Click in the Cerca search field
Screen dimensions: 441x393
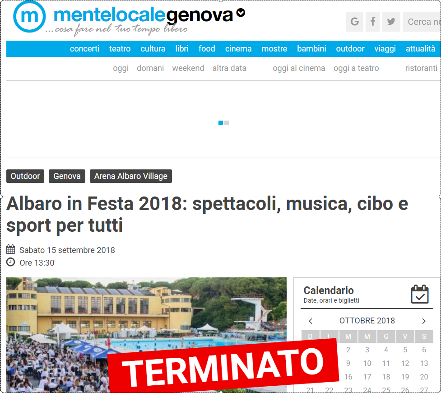[x=422, y=22]
